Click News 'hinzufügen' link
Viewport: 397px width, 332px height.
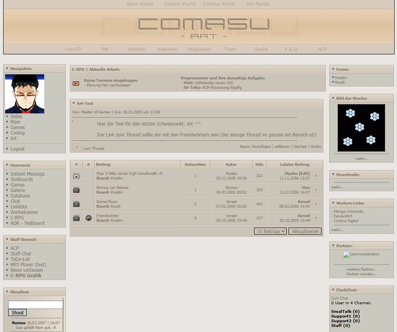tap(261, 146)
